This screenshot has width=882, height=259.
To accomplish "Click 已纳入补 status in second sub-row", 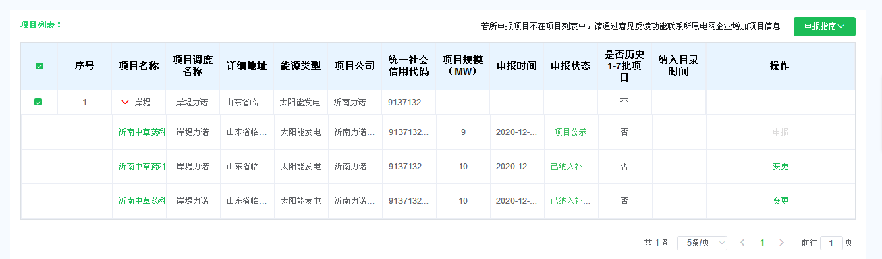I will (570, 167).
